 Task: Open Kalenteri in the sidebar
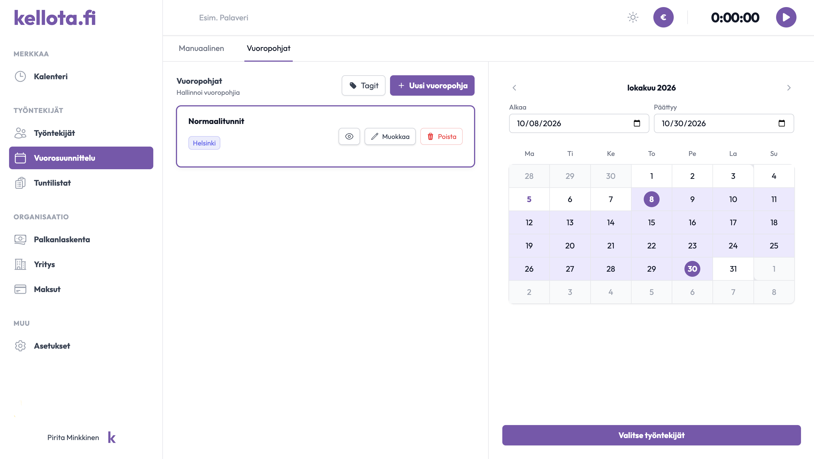(x=81, y=76)
